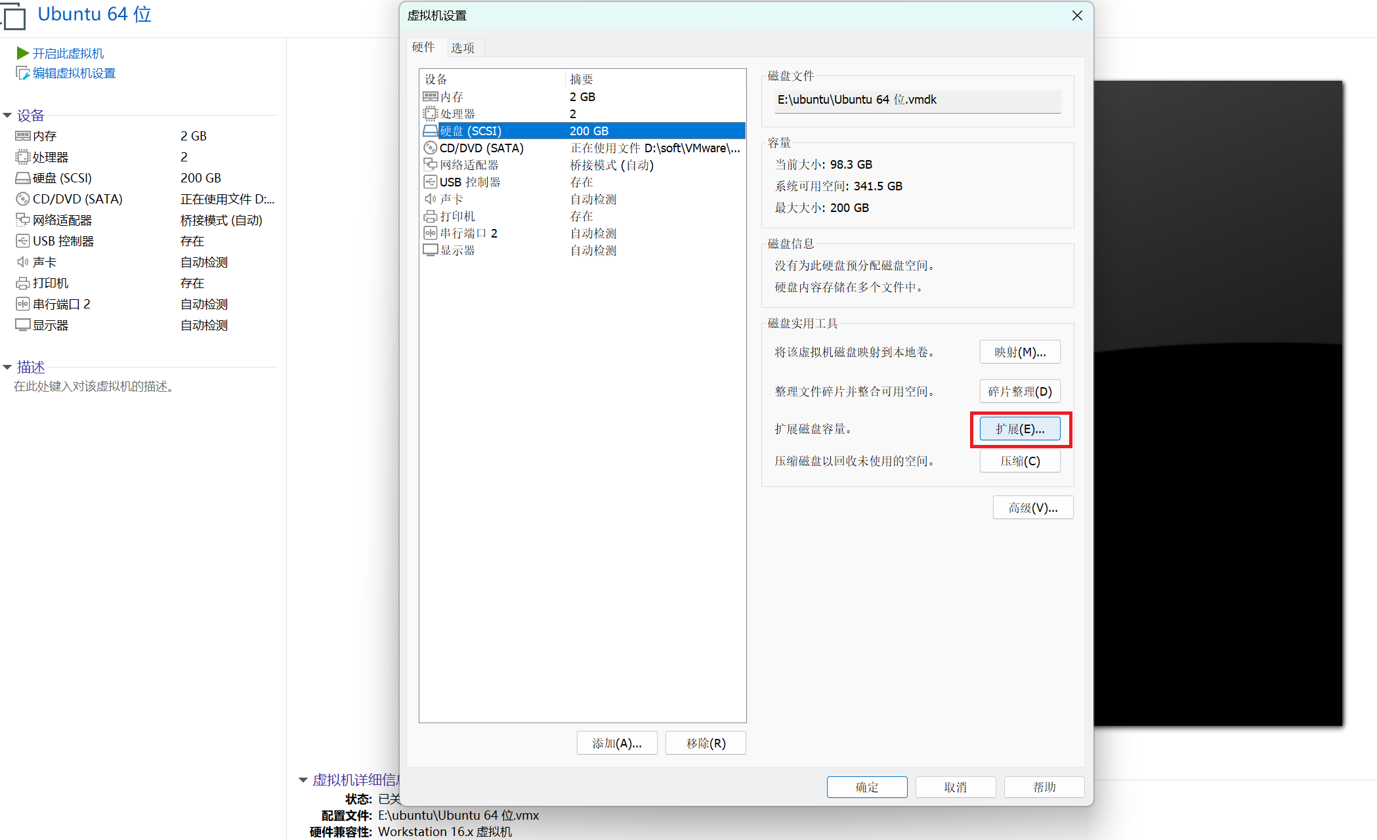Select 串行端口 2 row in device list

pyautogui.click(x=469, y=233)
